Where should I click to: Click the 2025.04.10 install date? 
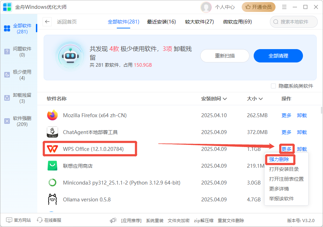click(214, 115)
